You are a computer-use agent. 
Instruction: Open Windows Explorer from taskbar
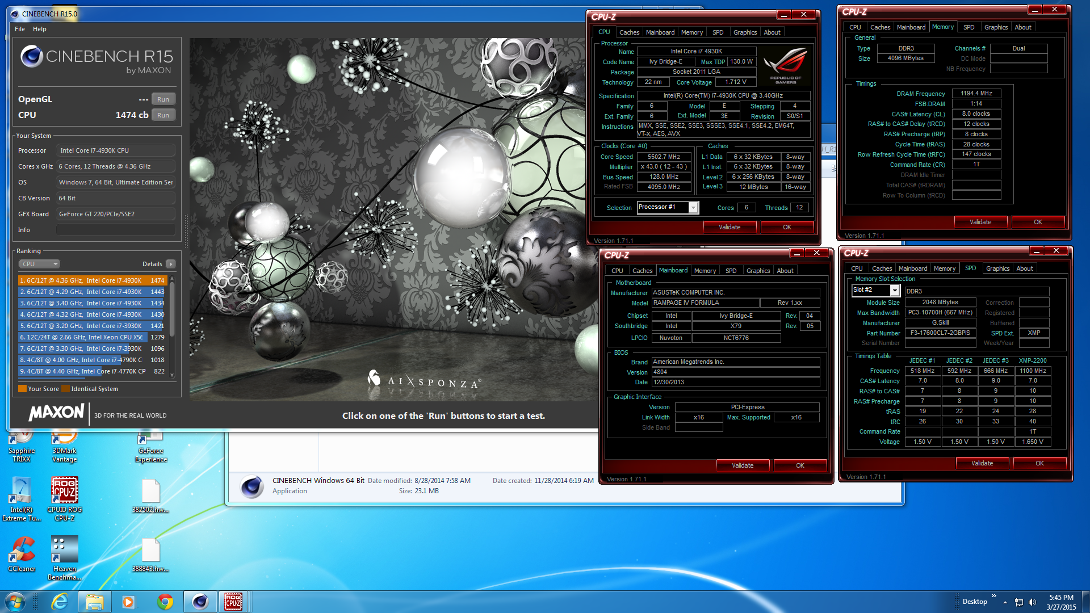(x=94, y=602)
